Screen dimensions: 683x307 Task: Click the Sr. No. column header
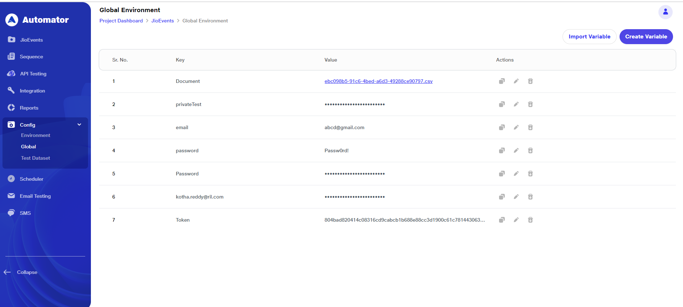tap(120, 60)
